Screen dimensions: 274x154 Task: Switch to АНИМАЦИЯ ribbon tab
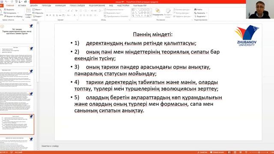(60, 6)
